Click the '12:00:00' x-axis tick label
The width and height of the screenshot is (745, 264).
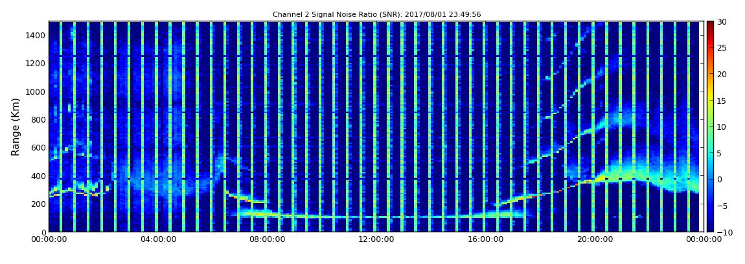pyautogui.click(x=376, y=239)
